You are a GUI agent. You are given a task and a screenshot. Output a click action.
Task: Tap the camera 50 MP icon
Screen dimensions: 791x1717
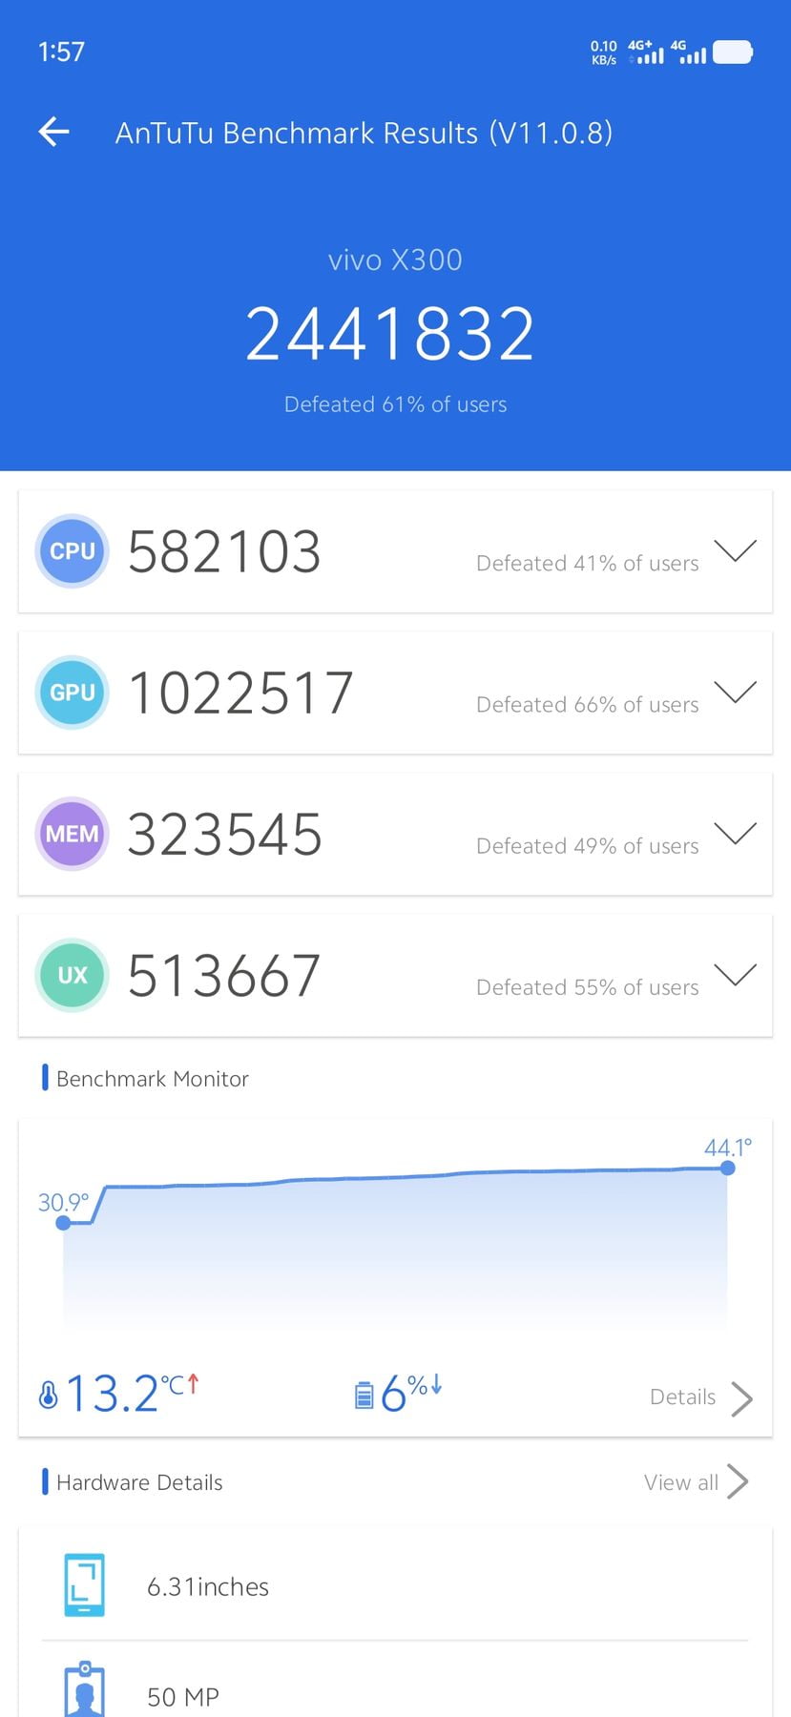[84, 1690]
